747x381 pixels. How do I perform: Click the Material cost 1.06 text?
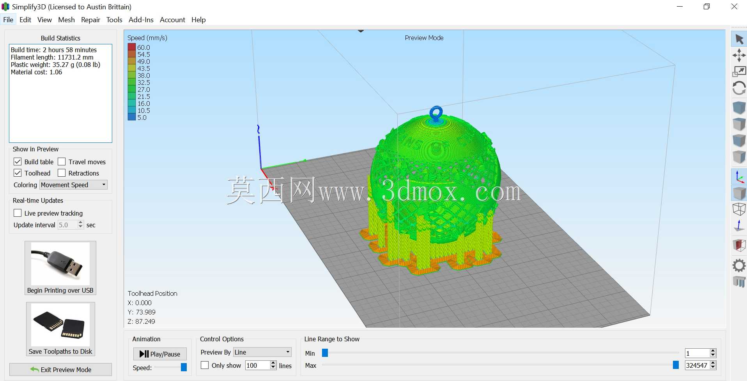(36, 72)
